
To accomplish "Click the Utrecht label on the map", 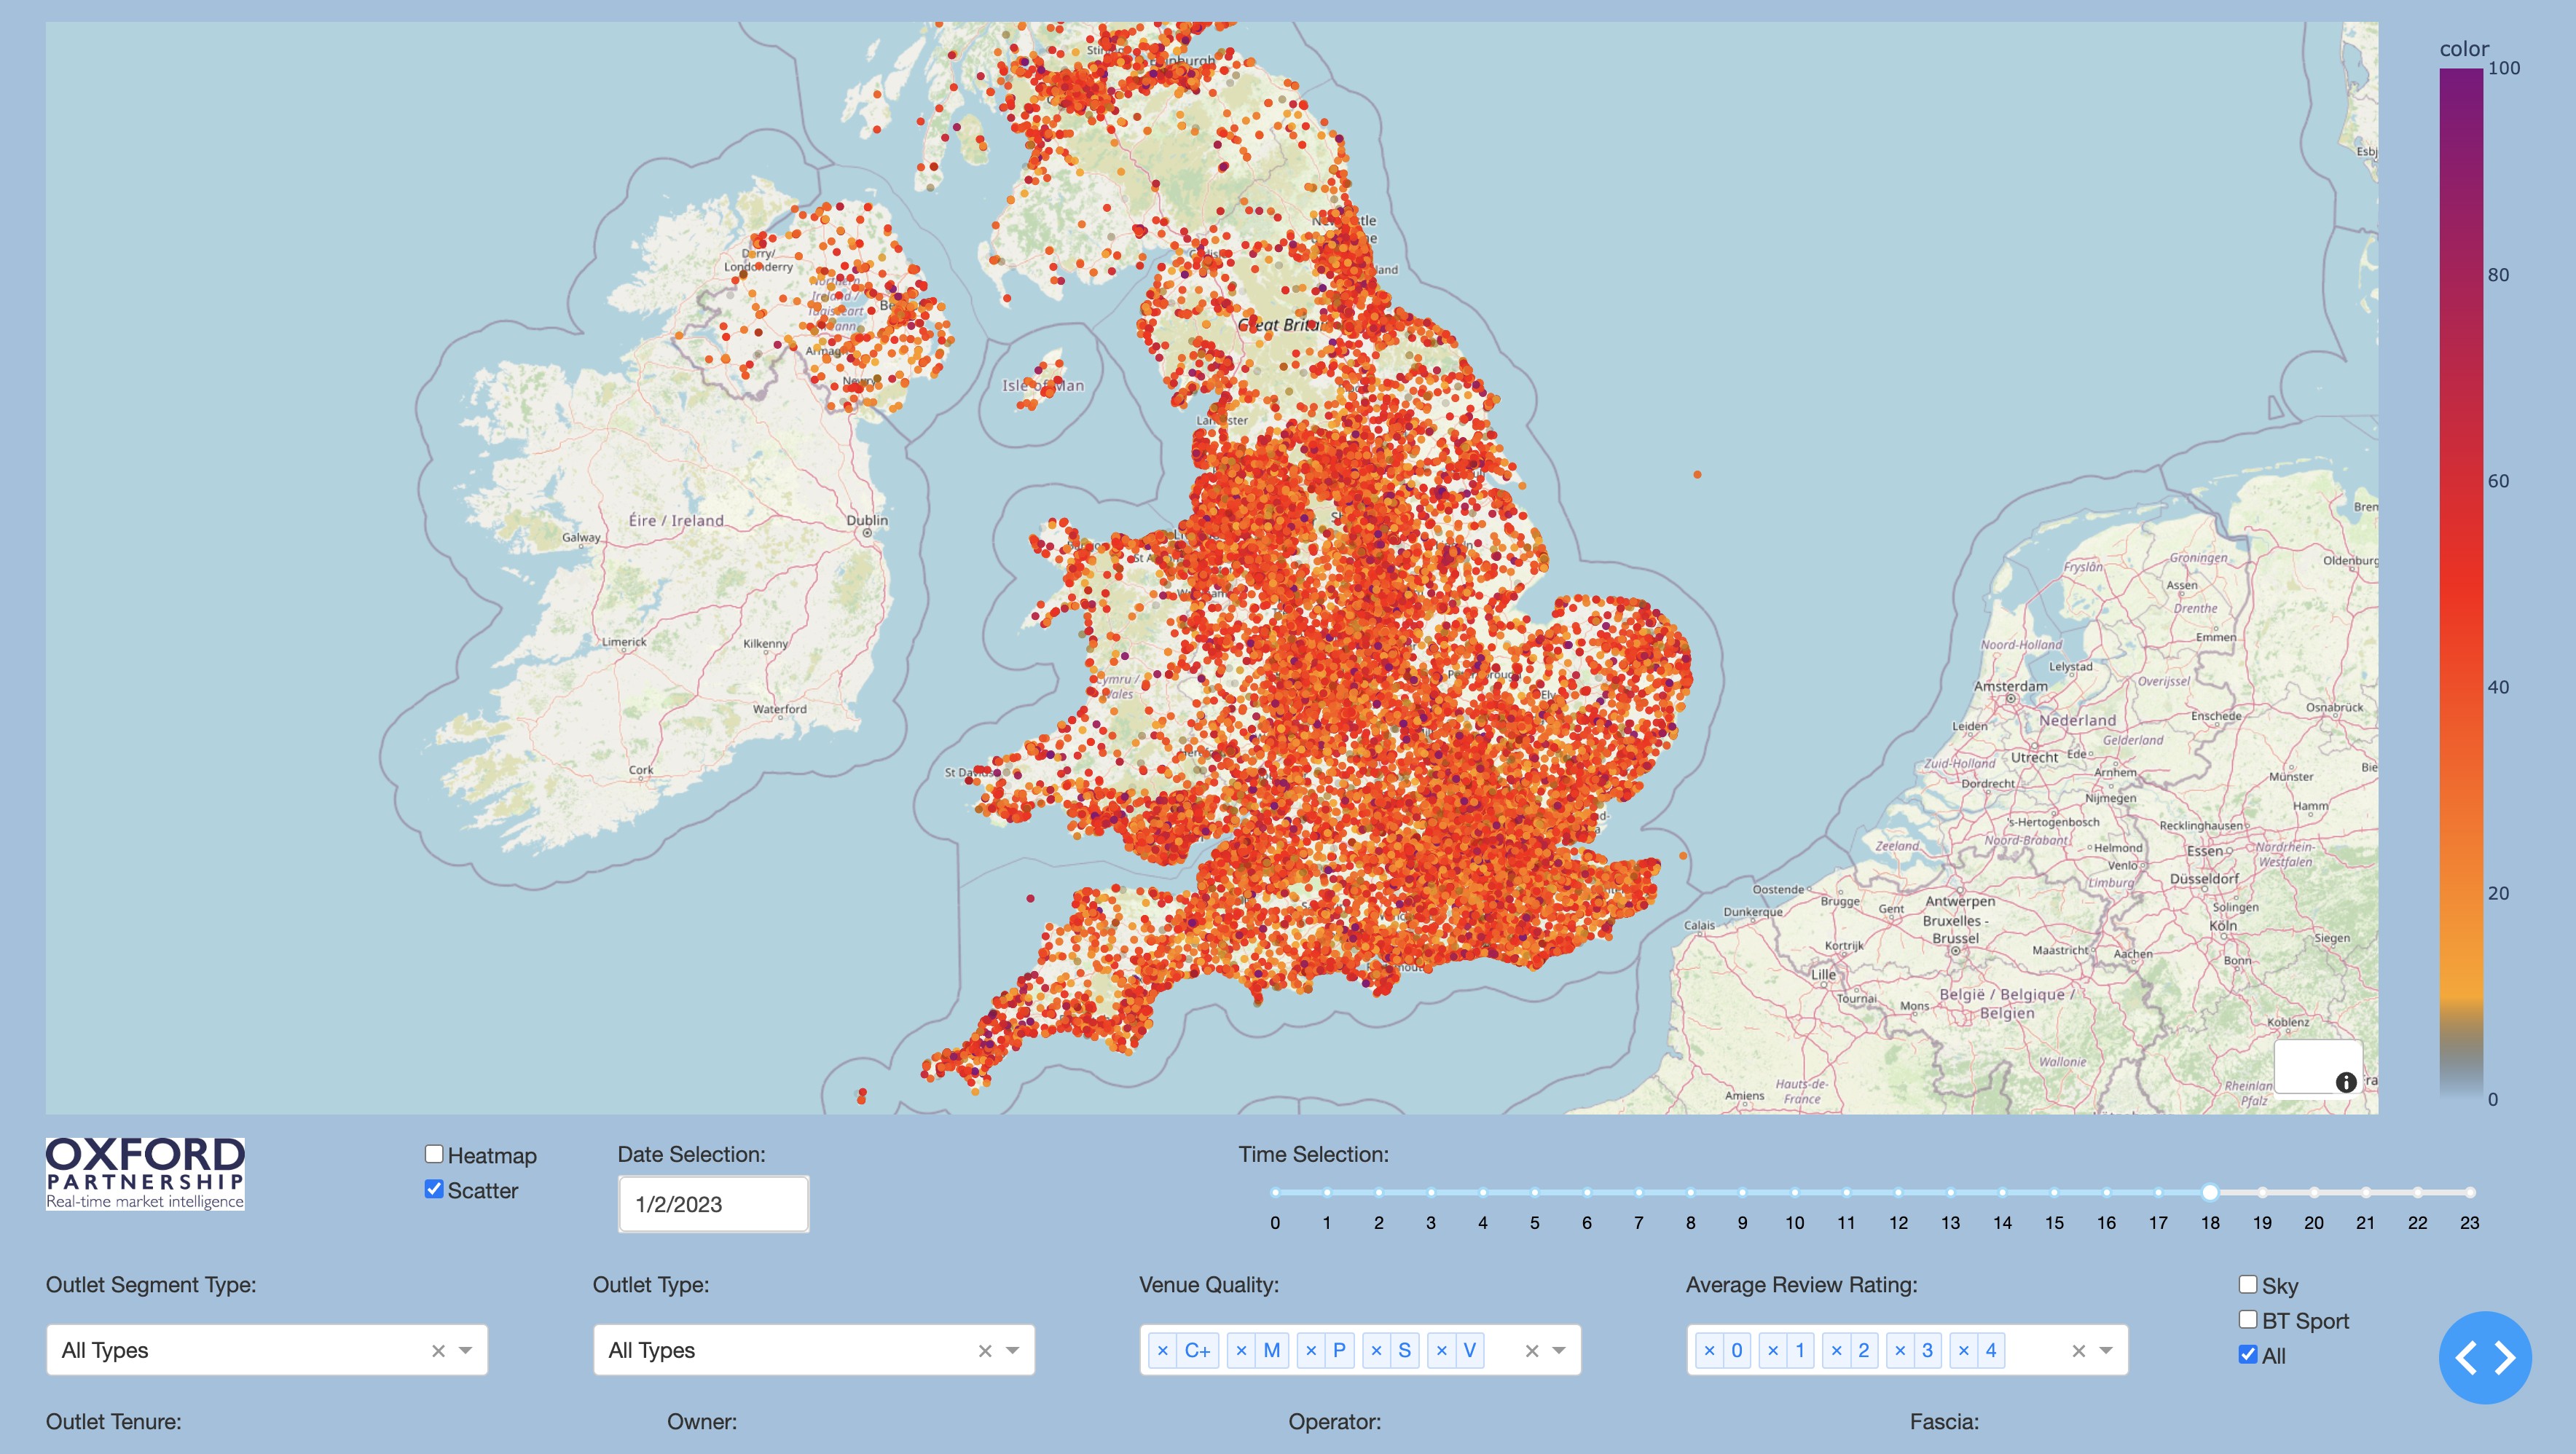I will (2034, 757).
